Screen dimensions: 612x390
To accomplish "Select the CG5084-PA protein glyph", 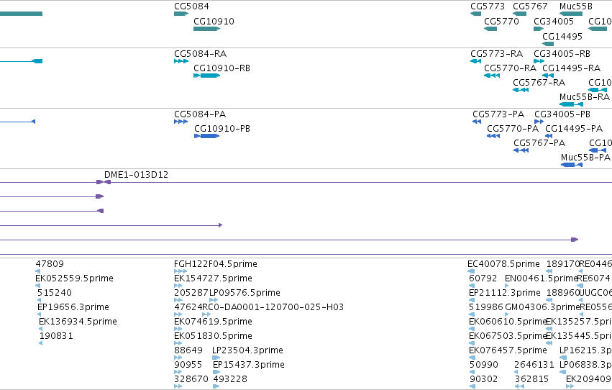I will coord(181,122).
